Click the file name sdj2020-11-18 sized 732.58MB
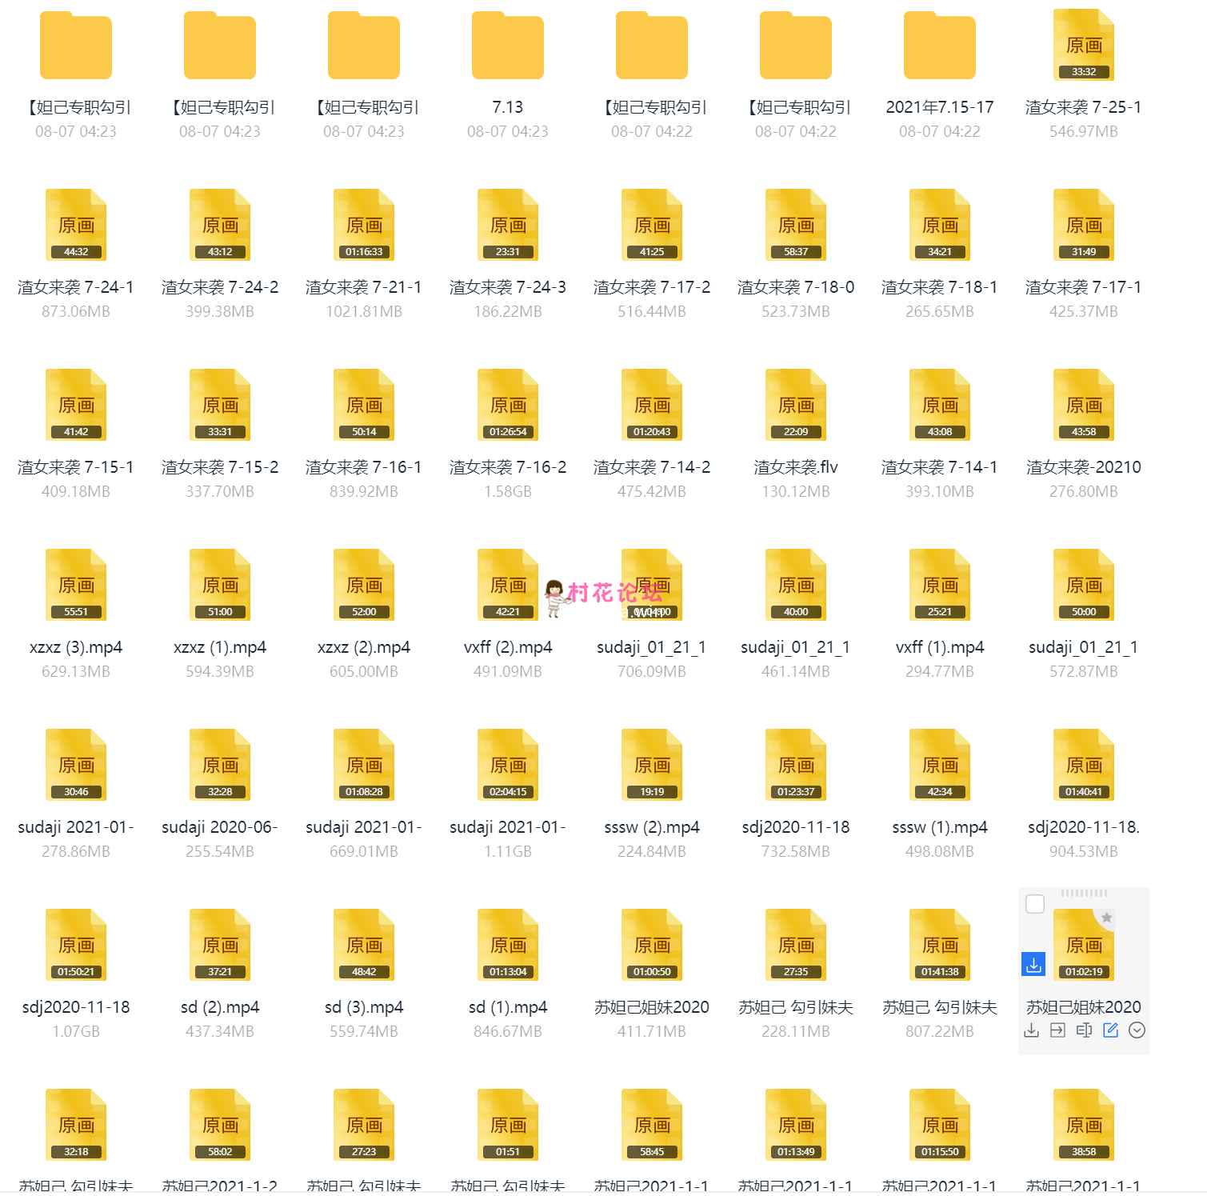Image resolution: width=1207 pixels, height=1196 pixels. pos(796,827)
